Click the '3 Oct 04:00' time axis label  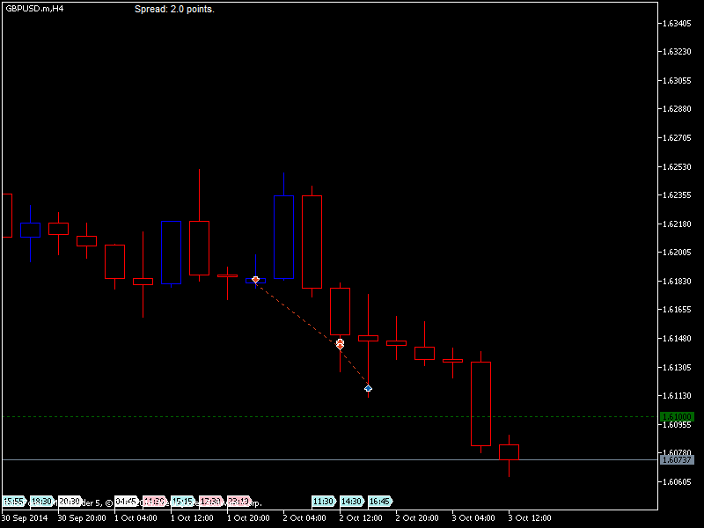pos(473,518)
